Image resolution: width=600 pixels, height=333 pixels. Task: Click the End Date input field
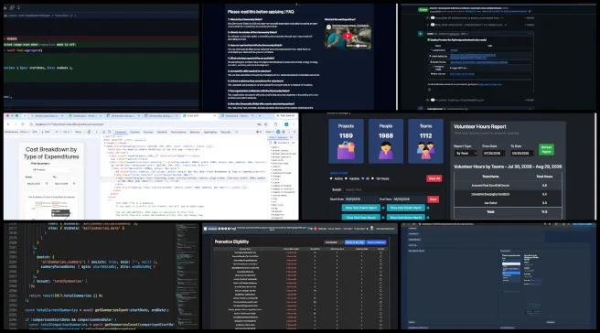pyautogui.click(x=409, y=199)
